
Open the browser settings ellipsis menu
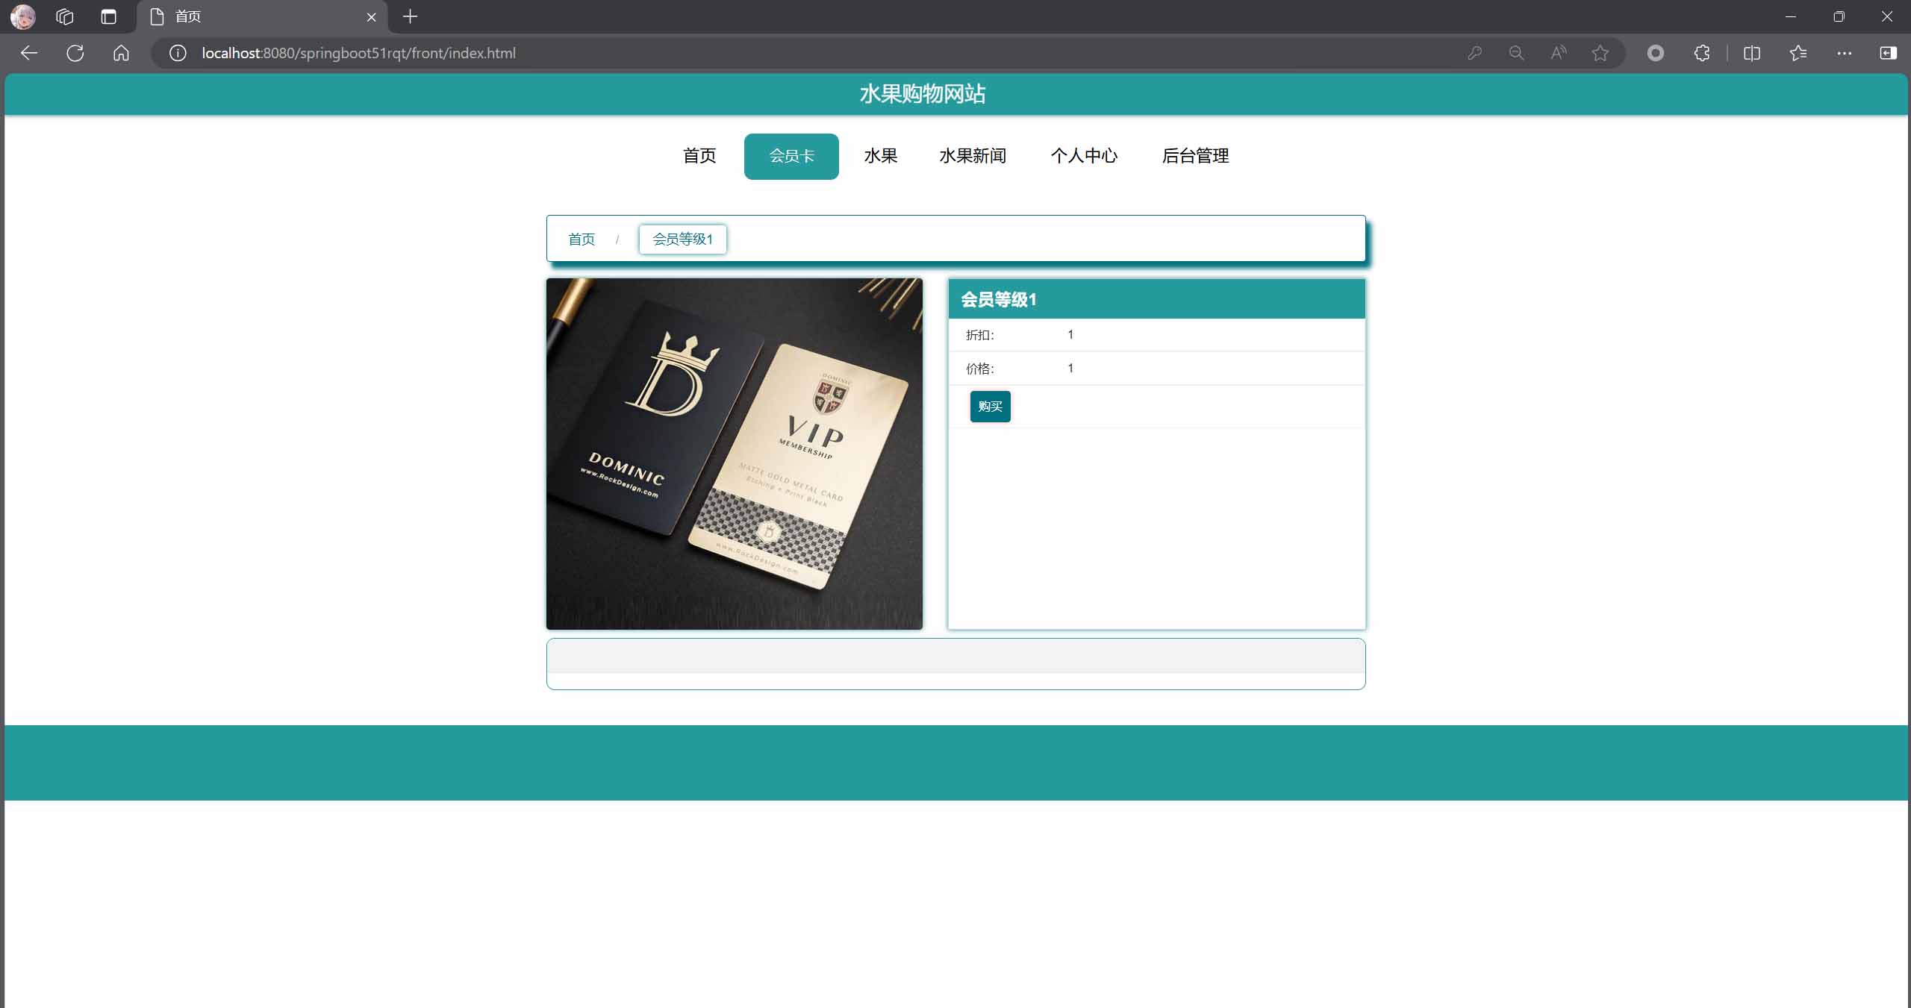(1845, 53)
